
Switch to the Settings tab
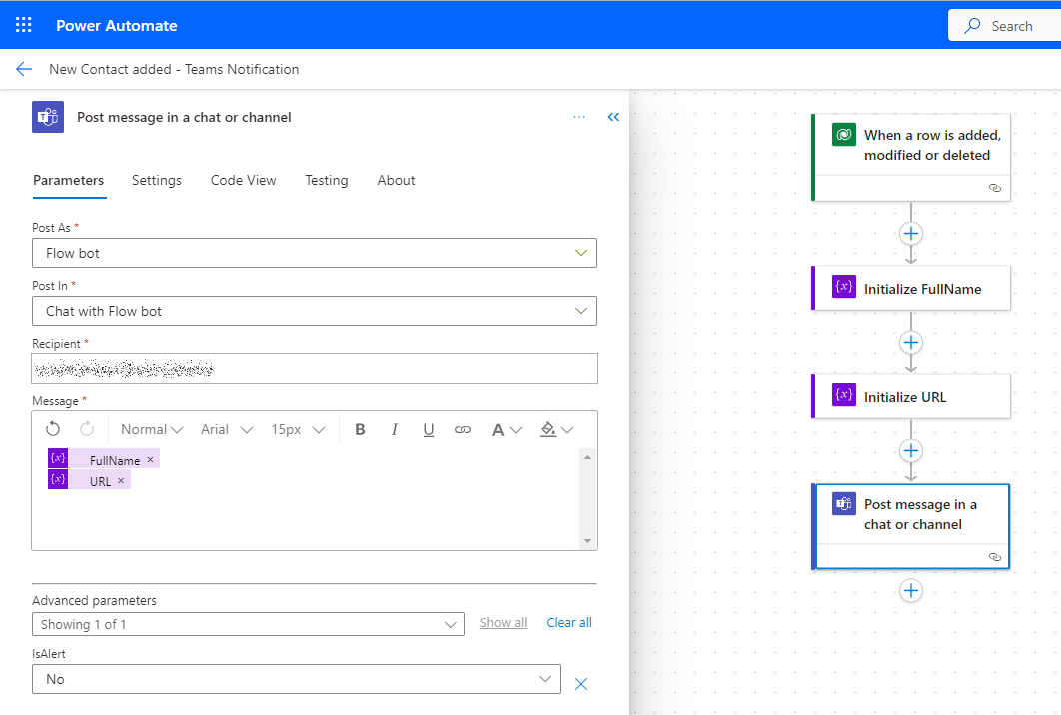[156, 180]
